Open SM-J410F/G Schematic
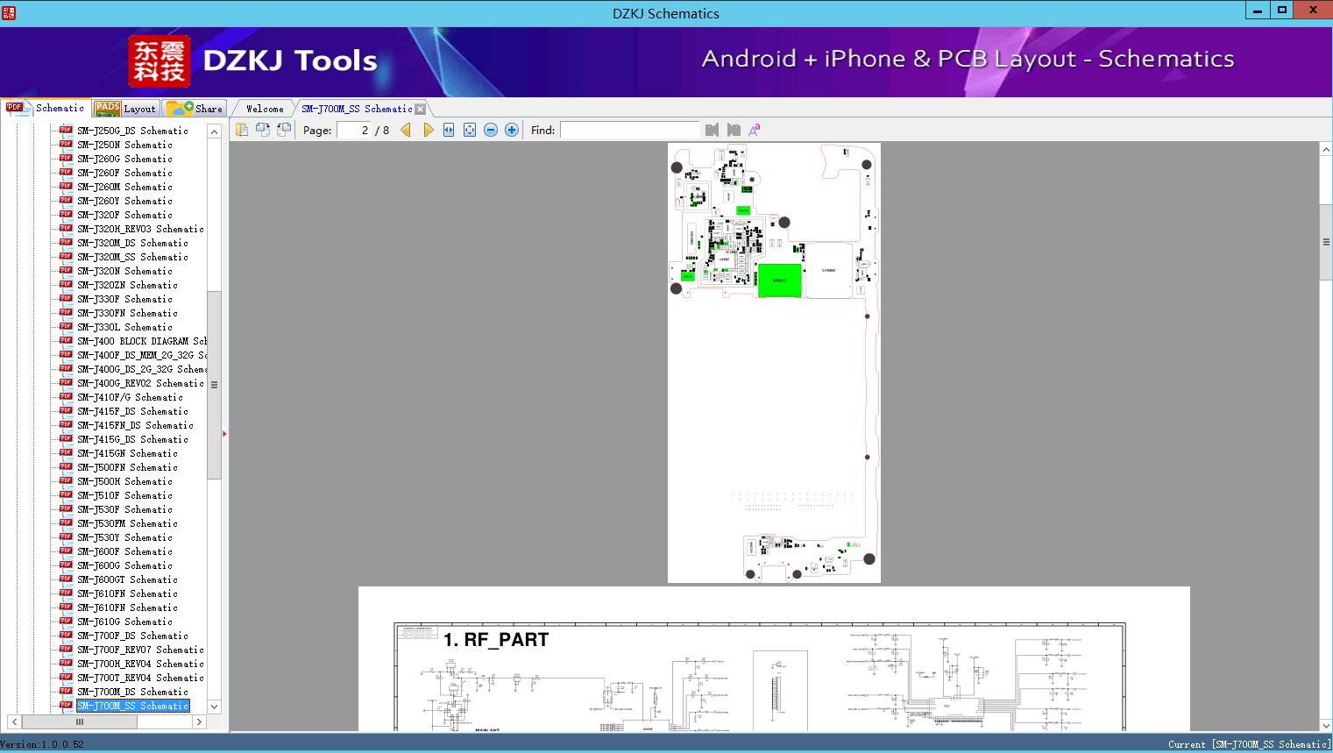This screenshot has height=753, width=1333. coord(130,397)
